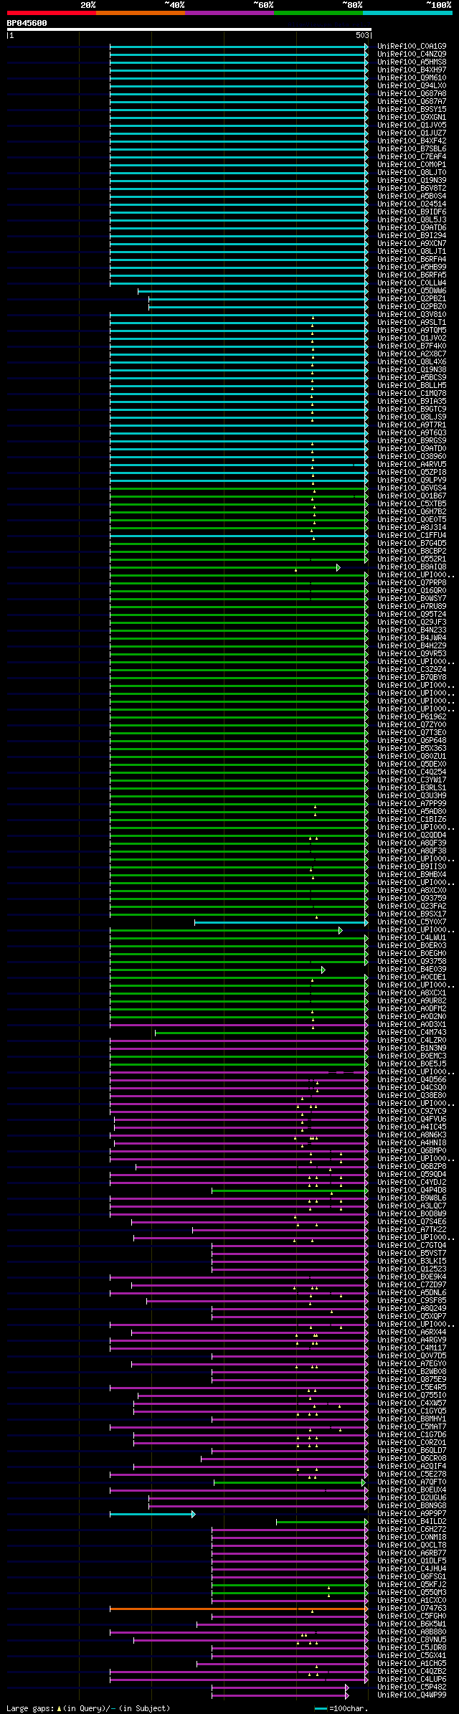Select subject label UniRef100_B6V8T2
This screenshot has width=459, height=1714.
coord(412,188)
